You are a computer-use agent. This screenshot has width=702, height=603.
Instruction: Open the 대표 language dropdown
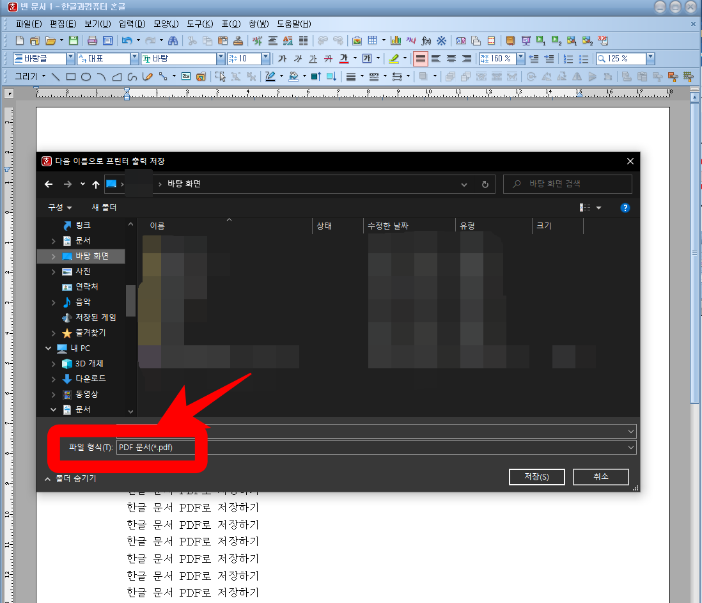pos(135,59)
